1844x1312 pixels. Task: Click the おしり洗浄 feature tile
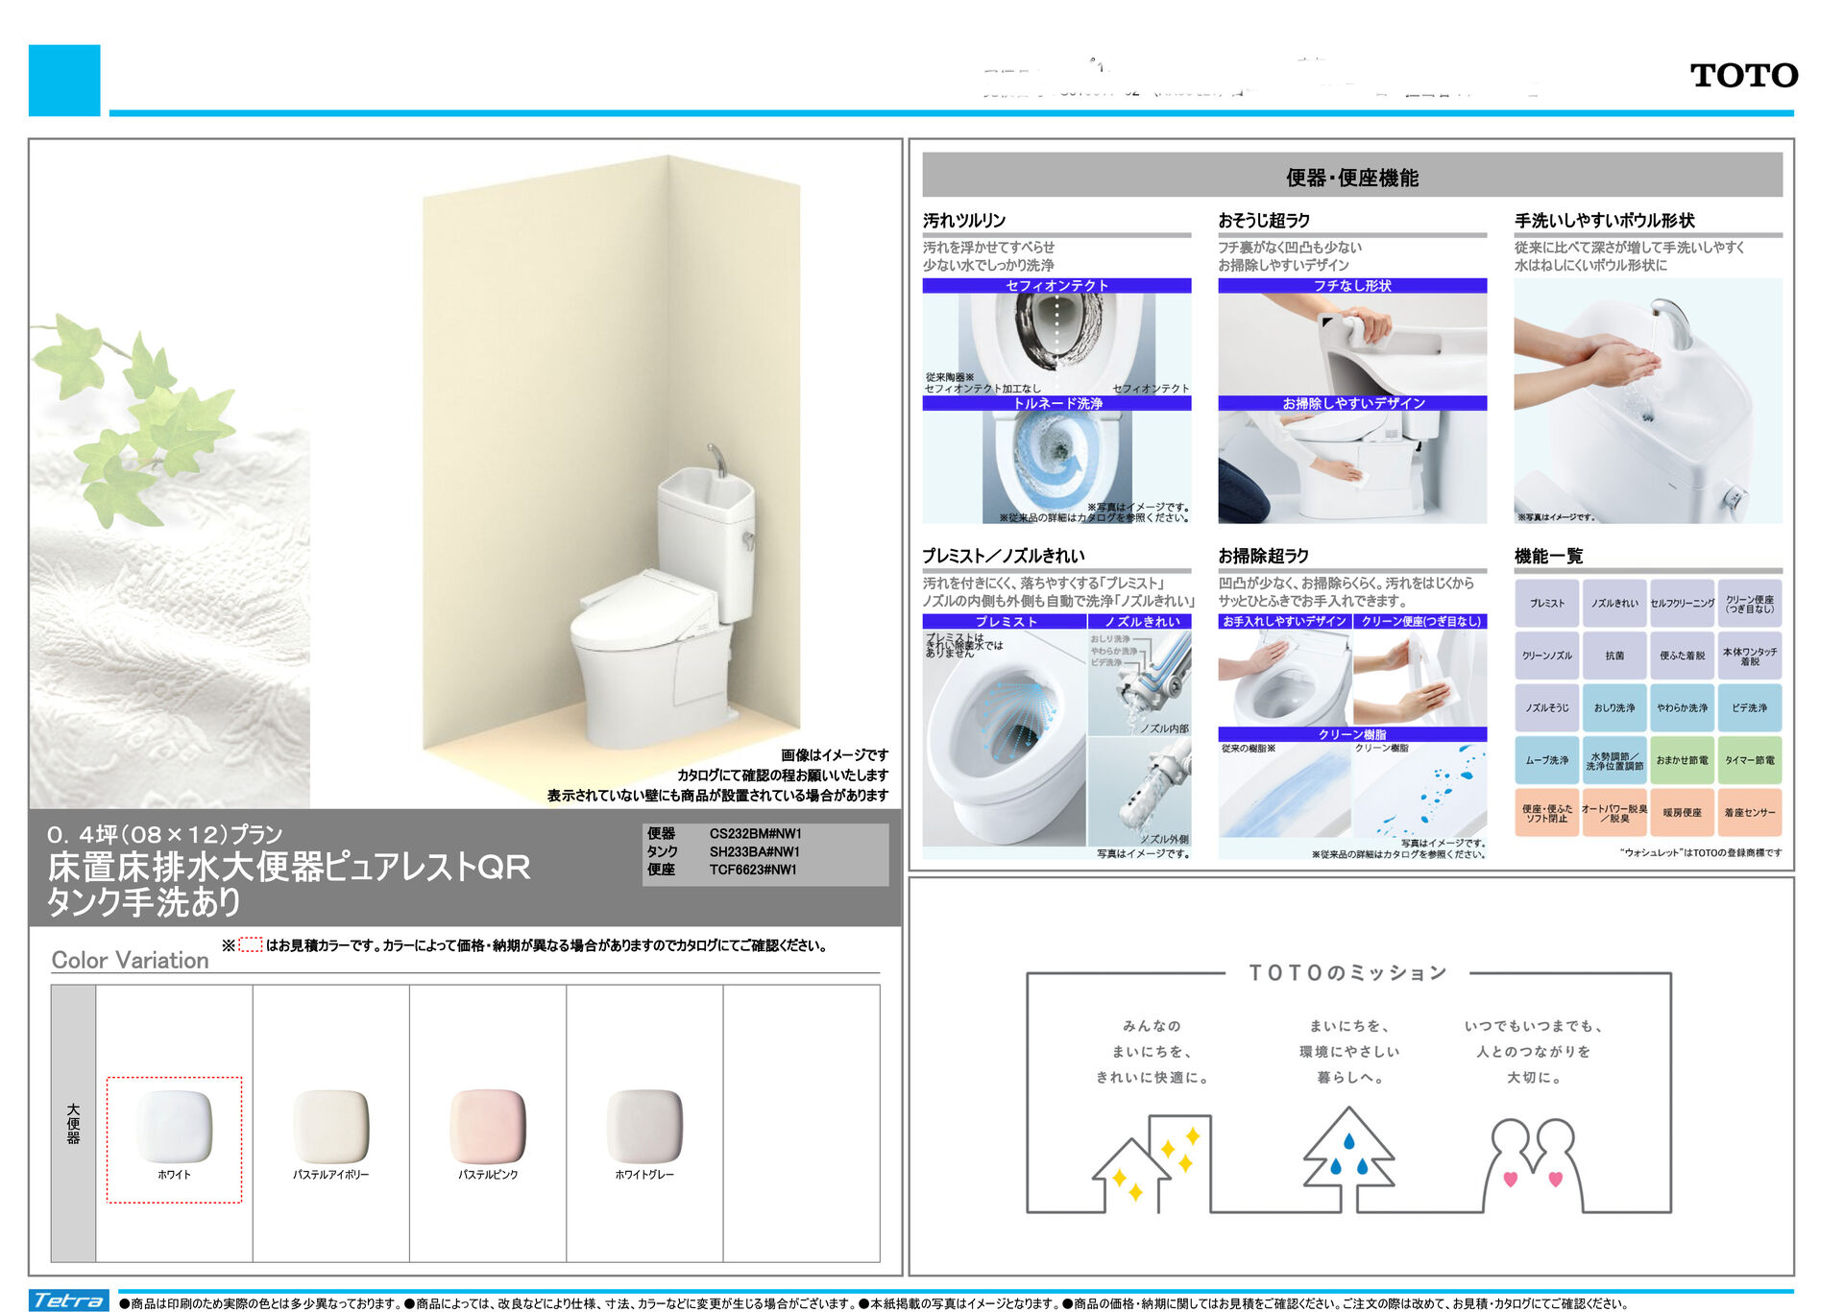point(1614,708)
